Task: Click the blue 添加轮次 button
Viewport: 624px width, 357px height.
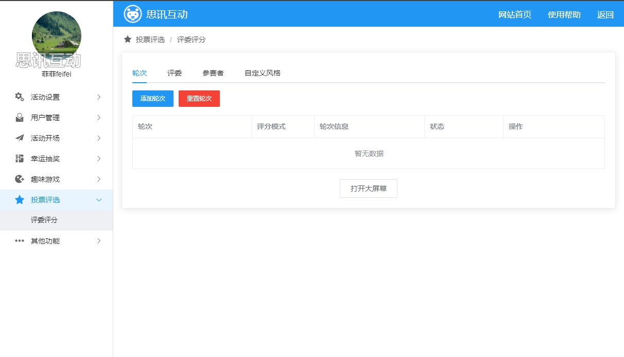Action: point(153,99)
